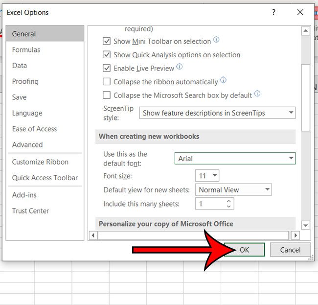This screenshot has height=305, width=318.
Task: Check Collapse the Microsoft Search box option
Action: point(107,95)
